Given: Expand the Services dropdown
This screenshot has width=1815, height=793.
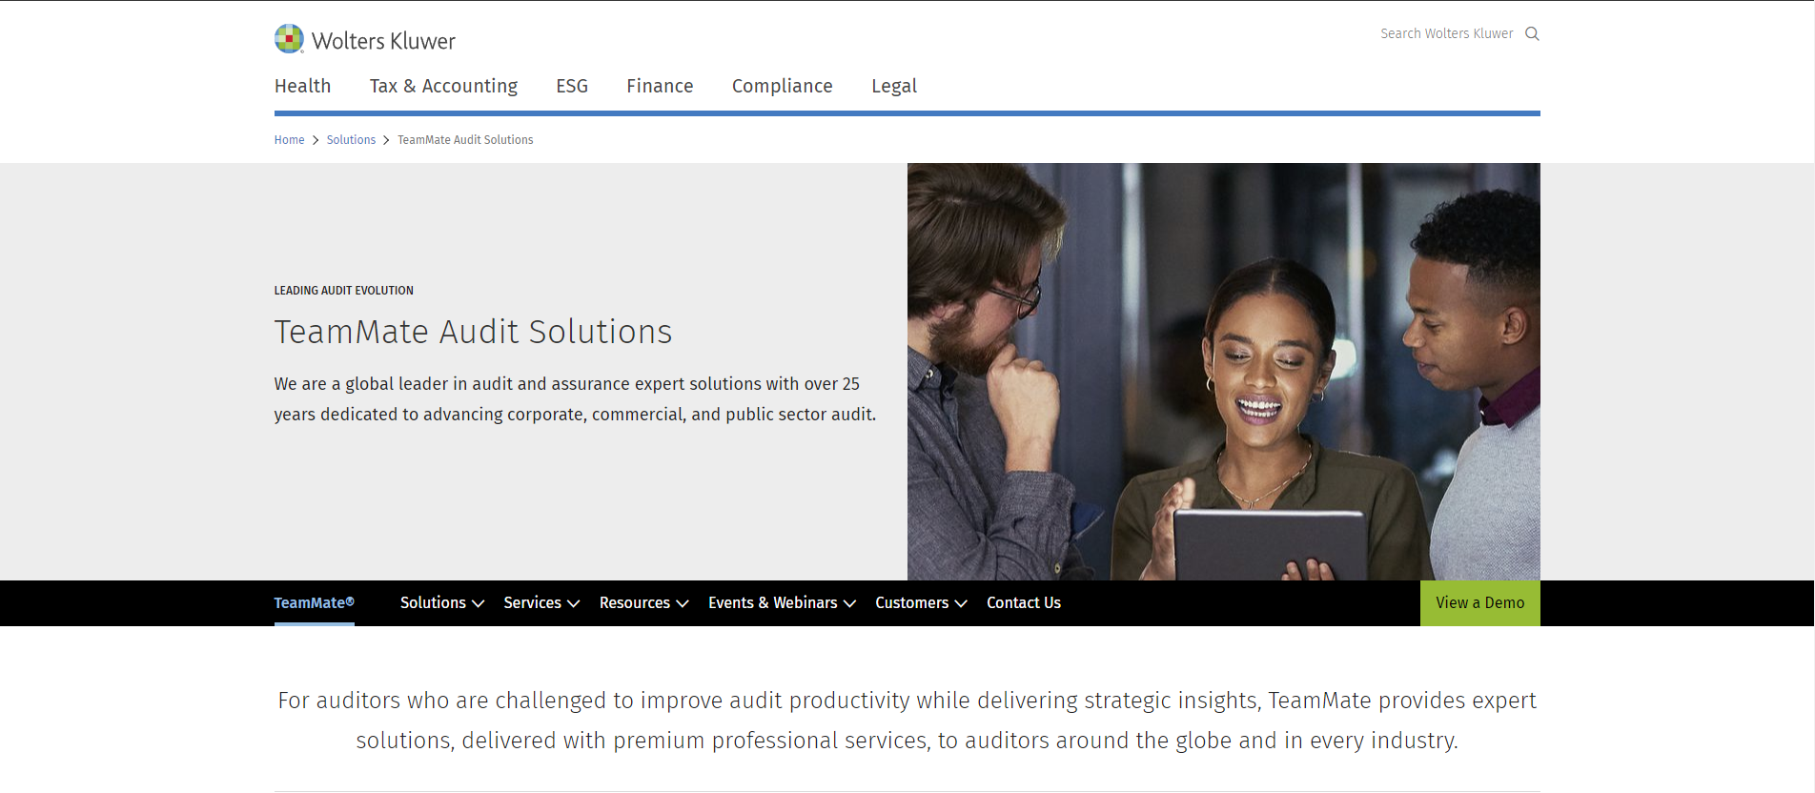Looking at the screenshot, I should 541,602.
